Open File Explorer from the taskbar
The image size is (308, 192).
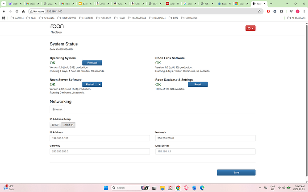coord(162,188)
